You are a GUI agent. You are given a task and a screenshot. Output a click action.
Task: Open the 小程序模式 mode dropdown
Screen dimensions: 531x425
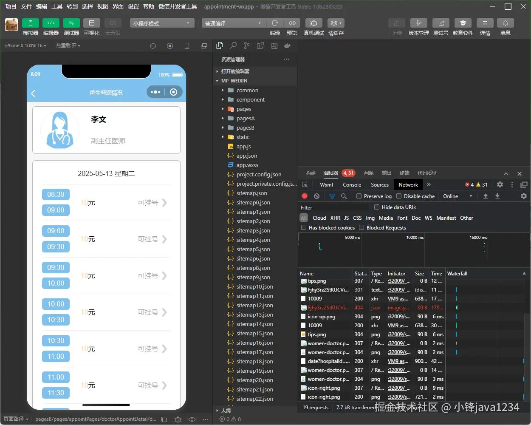pyautogui.click(x=162, y=23)
